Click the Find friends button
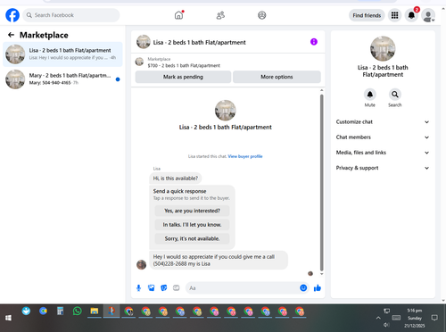The image size is (446, 332). coord(367,15)
